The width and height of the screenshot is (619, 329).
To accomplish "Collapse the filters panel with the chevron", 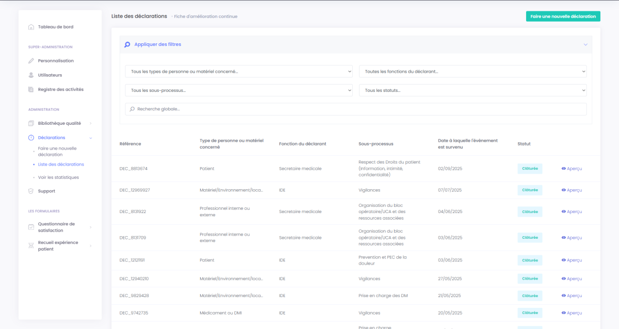I will click(585, 45).
